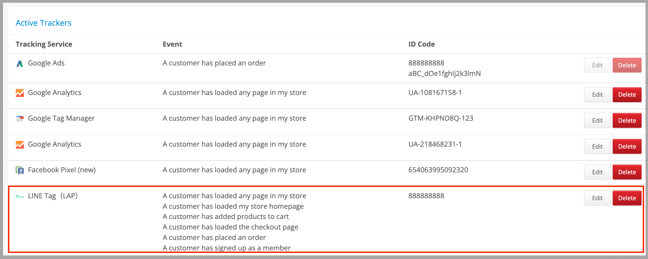Select the Google Ads service name
This screenshot has width=648, height=259.
pos(46,63)
